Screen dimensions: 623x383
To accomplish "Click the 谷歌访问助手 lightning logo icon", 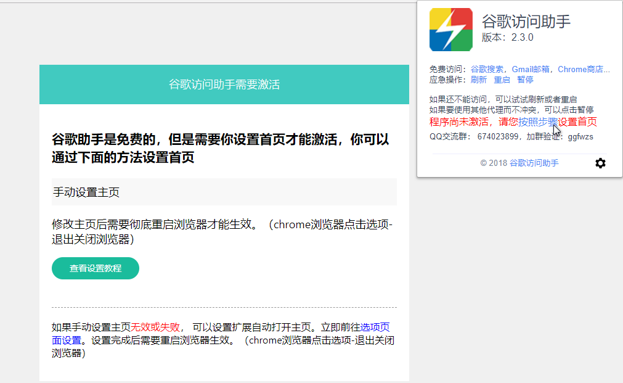I will pyautogui.click(x=451, y=30).
